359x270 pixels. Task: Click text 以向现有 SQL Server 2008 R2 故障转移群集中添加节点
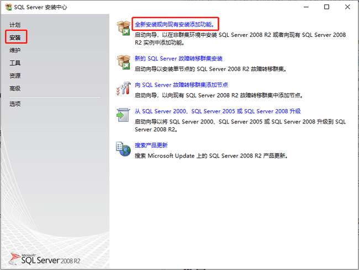click(233, 95)
